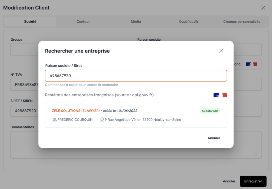
Task: Click the green 498687920 SIREN badge
Action: click(x=210, y=111)
